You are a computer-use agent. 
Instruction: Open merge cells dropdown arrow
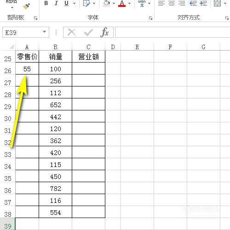225,3
